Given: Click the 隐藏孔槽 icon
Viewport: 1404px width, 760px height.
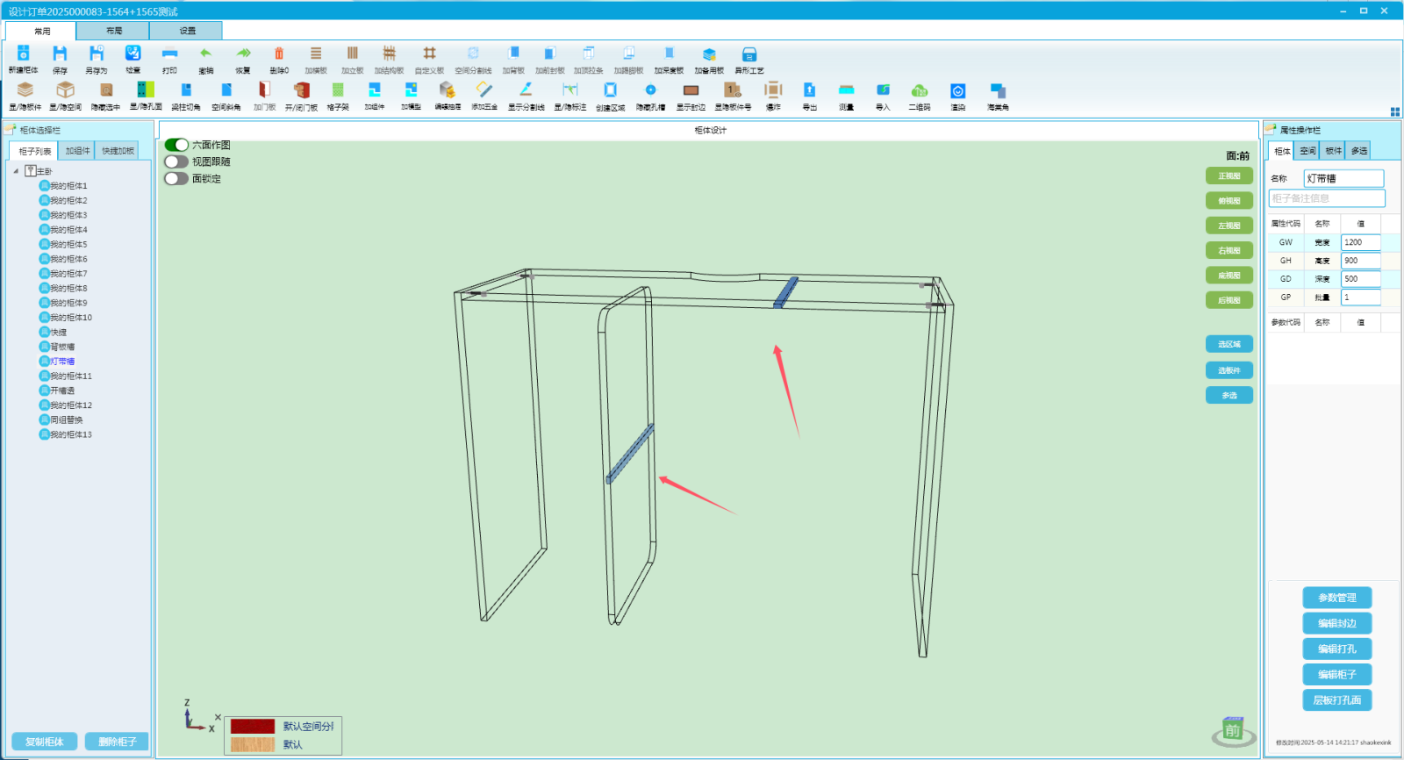Looking at the screenshot, I should pos(650,90).
